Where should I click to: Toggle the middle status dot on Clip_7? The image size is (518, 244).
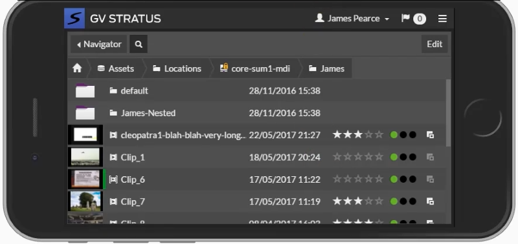403,201
